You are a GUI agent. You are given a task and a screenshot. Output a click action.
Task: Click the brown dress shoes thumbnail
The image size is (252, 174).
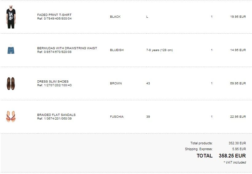click(11, 83)
